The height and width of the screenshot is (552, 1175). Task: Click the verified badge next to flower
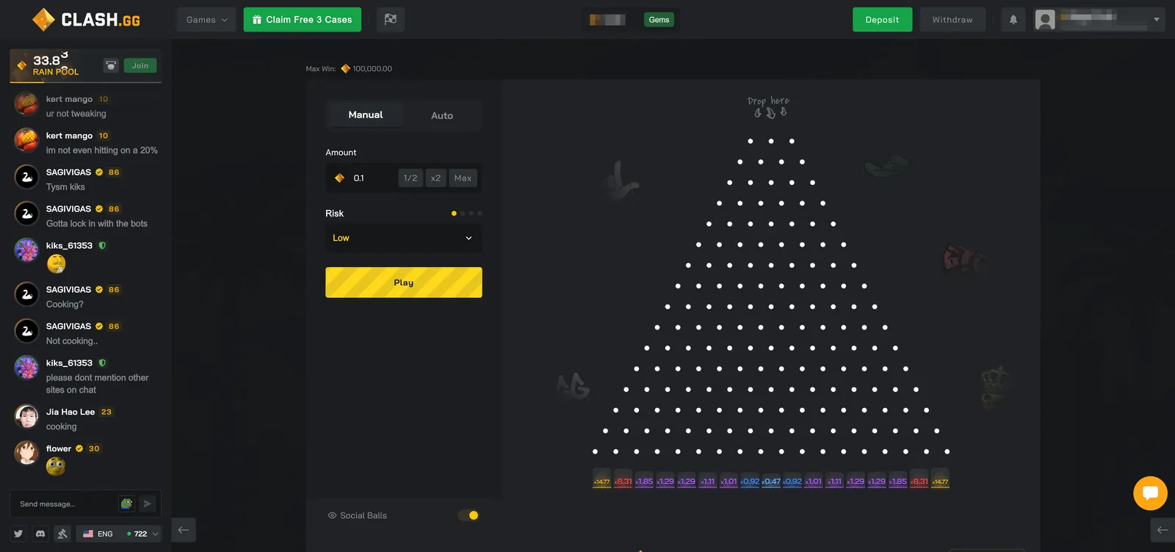(79, 448)
